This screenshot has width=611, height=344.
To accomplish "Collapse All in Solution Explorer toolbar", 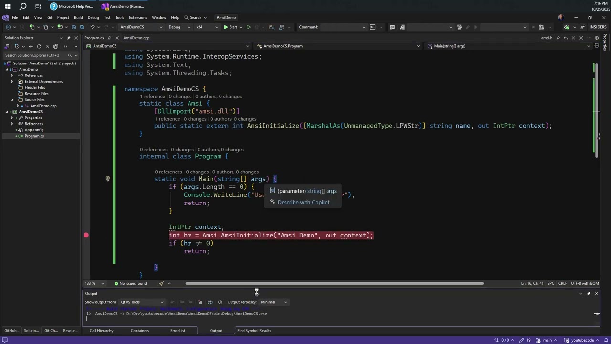I will pos(47,46).
